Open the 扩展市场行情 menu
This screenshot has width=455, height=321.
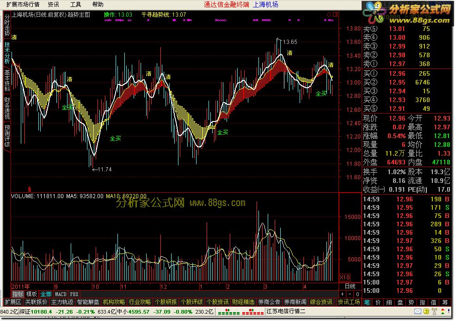tap(23, 4)
